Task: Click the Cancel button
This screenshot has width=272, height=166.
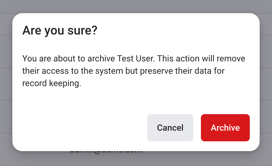Action: click(x=170, y=128)
